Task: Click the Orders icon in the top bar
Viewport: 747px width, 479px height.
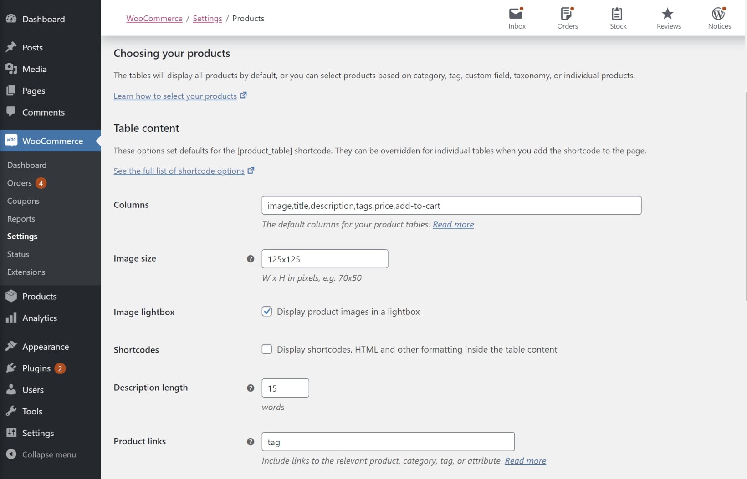Action: (x=567, y=17)
